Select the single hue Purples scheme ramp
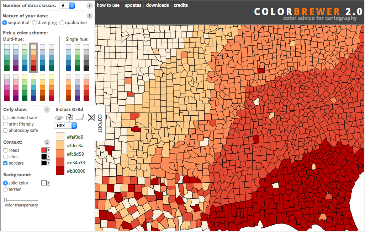Viewport: 365px width, 232px height. 77,88
